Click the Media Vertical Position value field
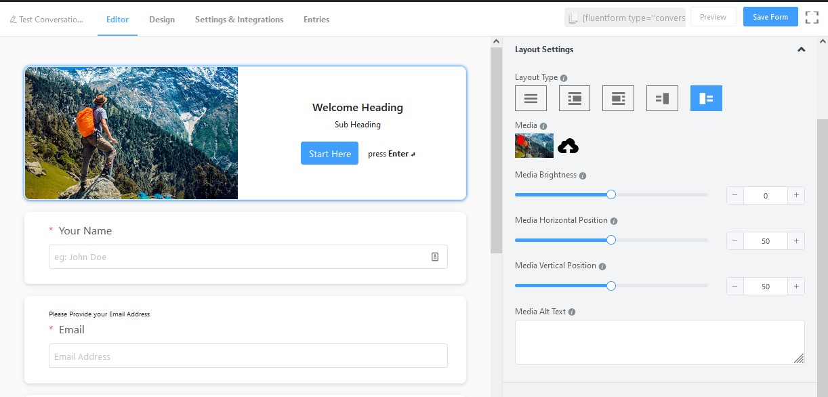This screenshot has height=397, width=828. (766, 286)
